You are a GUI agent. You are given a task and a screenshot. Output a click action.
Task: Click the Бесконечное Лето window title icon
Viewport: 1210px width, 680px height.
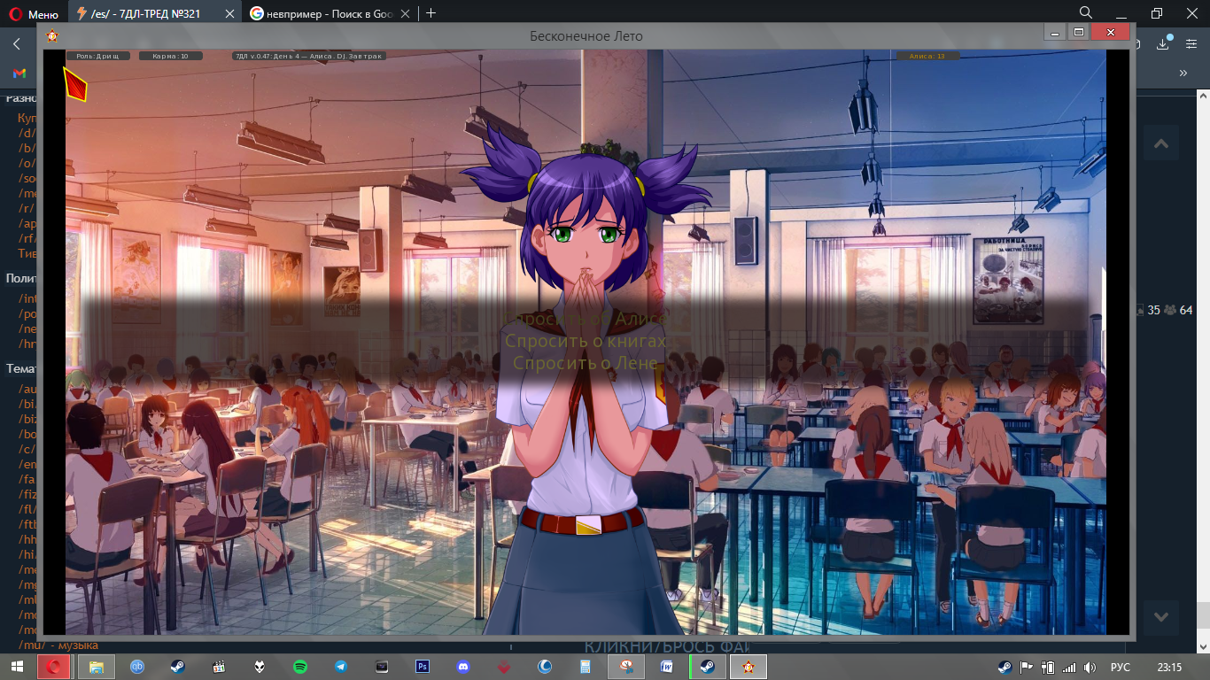pyautogui.click(x=52, y=36)
